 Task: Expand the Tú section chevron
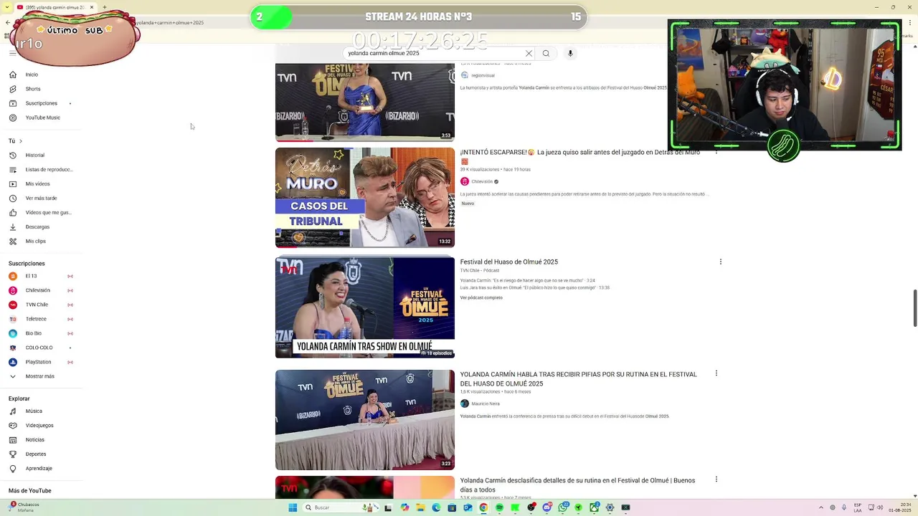point(21,141)
